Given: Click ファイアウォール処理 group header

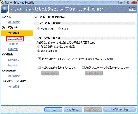Looking at the screenshot, I should click(85, 38).
